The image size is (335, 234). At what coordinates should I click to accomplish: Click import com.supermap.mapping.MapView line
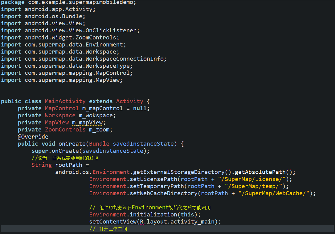click(x=62, y=80)
